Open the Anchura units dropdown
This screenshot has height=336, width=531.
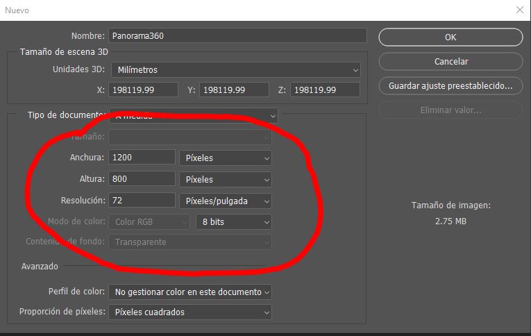click(225, 158)
